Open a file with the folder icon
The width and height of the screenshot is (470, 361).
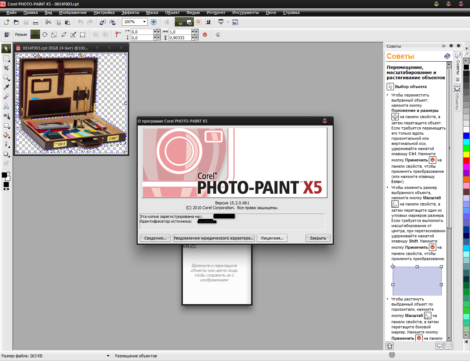[x=16, y=22]
